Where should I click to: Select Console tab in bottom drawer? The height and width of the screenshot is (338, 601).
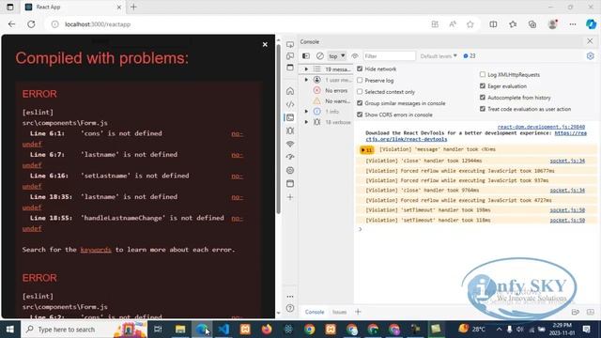tap(315, 312)
